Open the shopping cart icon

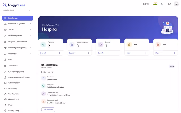coord(169,4)
